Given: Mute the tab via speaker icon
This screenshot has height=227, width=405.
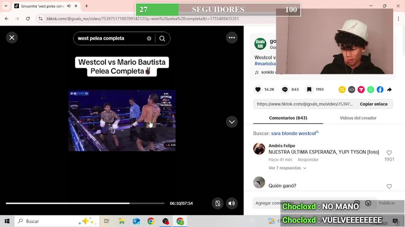Looking at the screenshot, I should [x=68, y=6].
